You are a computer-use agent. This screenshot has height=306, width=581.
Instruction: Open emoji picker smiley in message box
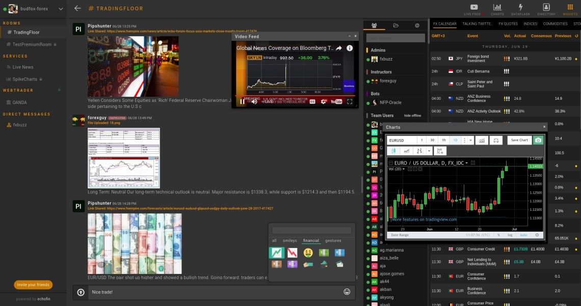click(347, 292)
